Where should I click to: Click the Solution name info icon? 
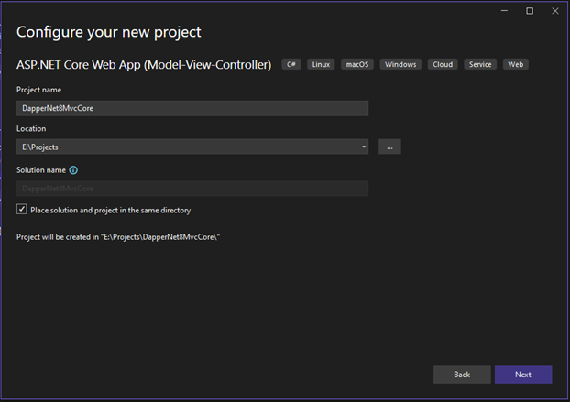(x=73, y=170)
